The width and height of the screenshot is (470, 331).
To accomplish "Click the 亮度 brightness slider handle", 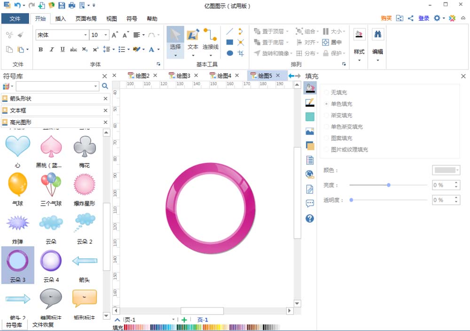I will point(389,185).
